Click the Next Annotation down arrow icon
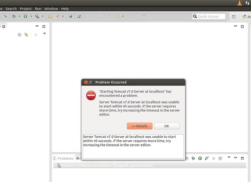The height and width of the screenshot is (182, 251). [x=87, y=16]
